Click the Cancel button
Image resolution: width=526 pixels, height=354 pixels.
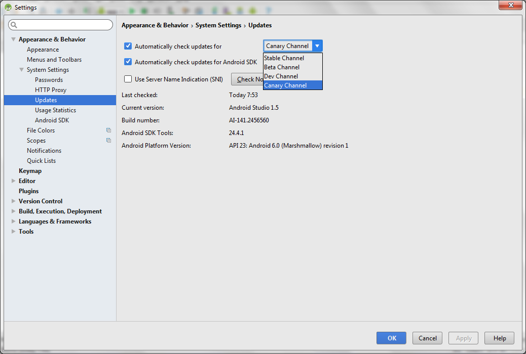click(427, 338)
